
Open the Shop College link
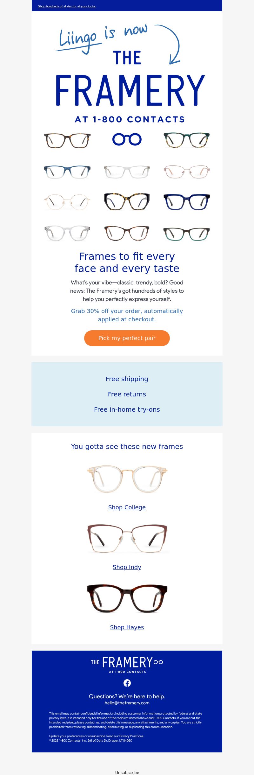point(127,507)
